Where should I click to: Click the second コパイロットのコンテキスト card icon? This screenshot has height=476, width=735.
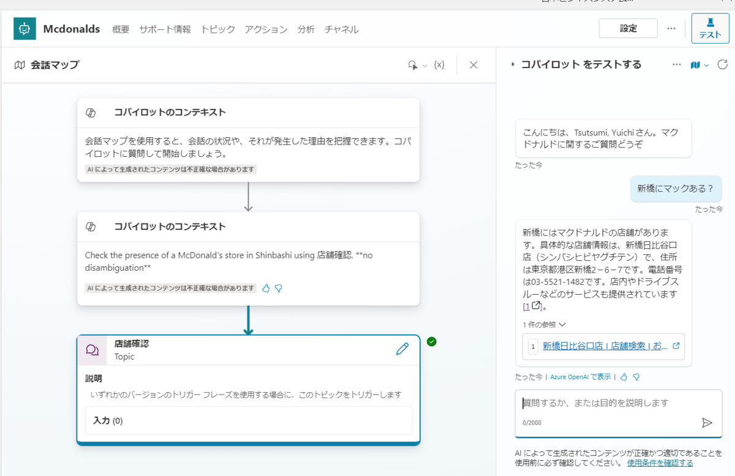point(90,227)
